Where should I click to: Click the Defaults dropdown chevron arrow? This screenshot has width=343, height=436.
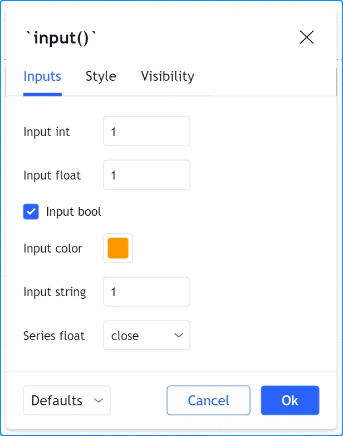(99, 400)
